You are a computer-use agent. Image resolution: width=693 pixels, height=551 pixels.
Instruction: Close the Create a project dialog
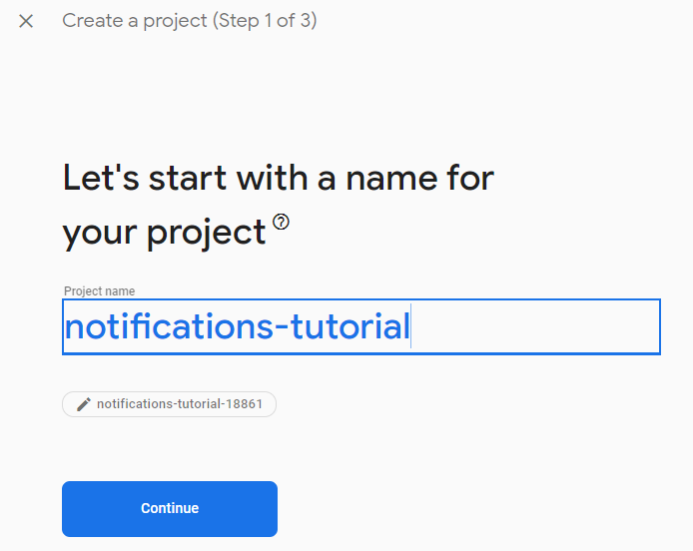point(26,21)
